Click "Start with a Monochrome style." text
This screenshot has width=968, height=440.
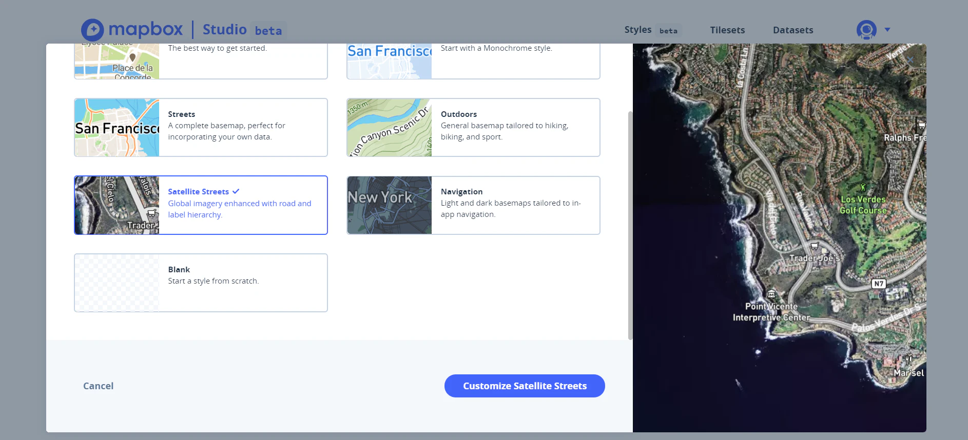click(x=496, y=48)
